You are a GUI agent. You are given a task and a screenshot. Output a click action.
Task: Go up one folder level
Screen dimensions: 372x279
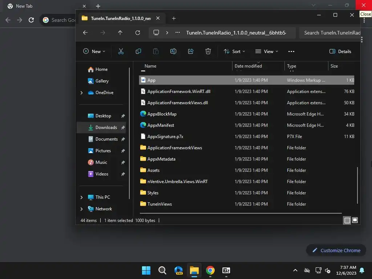120,33
